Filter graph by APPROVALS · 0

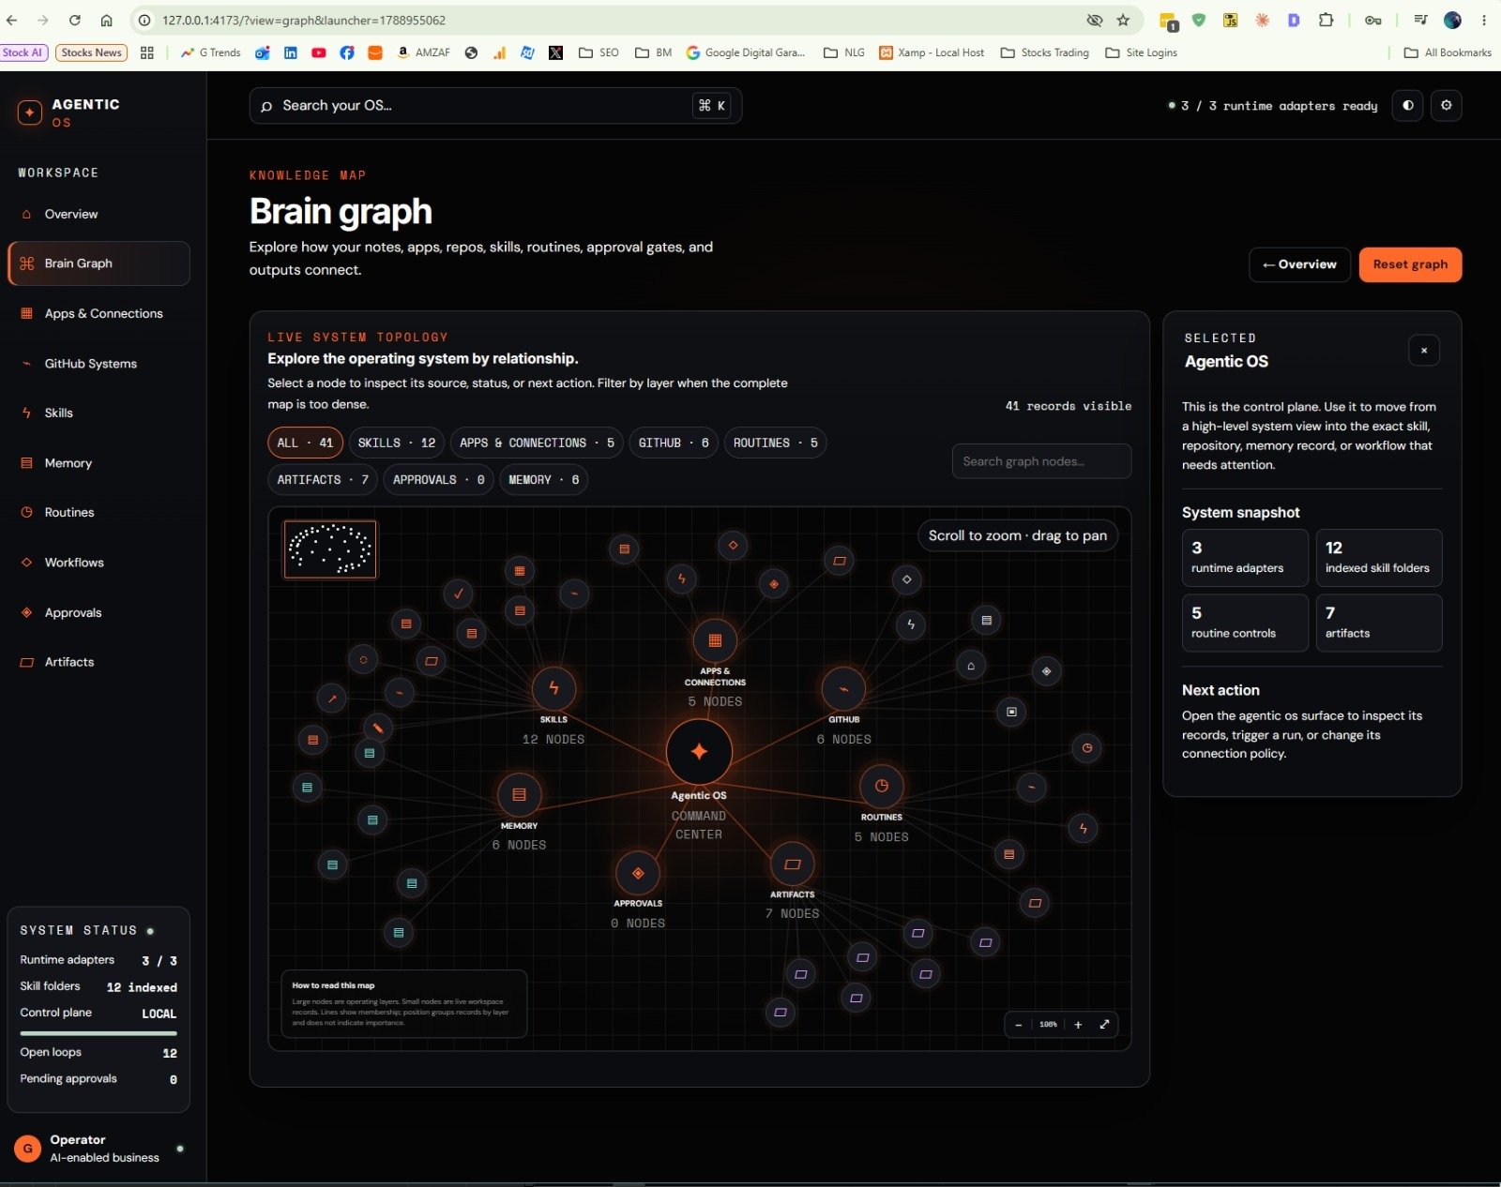[x=438, y=479]
